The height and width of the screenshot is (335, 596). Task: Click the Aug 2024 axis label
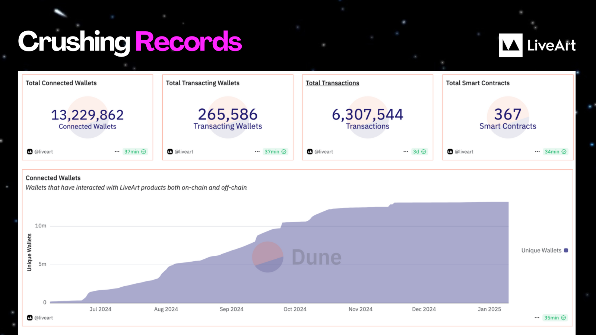166,309
